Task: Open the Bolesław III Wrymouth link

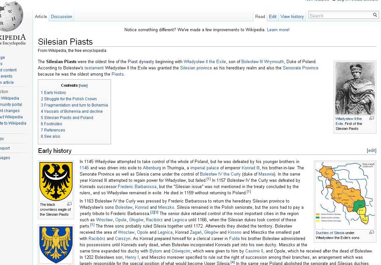Action: [262, 61]
